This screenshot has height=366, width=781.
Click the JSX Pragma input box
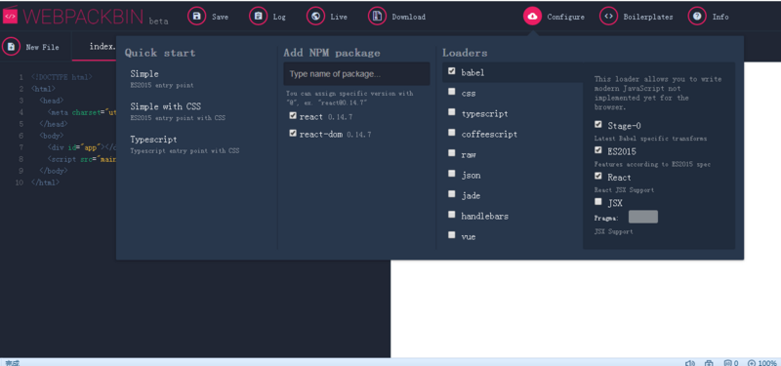click(x=643, y=217)
